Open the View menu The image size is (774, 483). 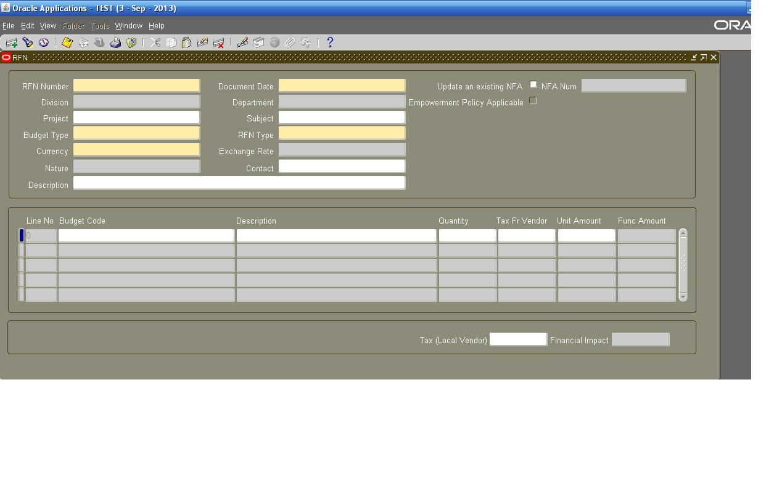click(48, 26)
